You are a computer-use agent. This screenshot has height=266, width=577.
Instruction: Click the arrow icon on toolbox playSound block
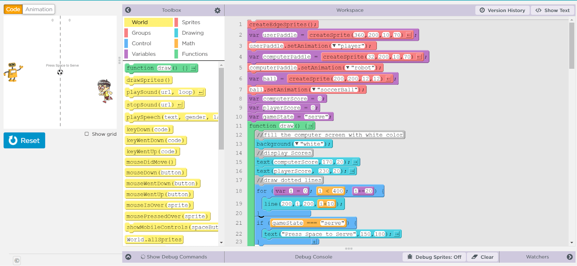click(x=201, y=92)
